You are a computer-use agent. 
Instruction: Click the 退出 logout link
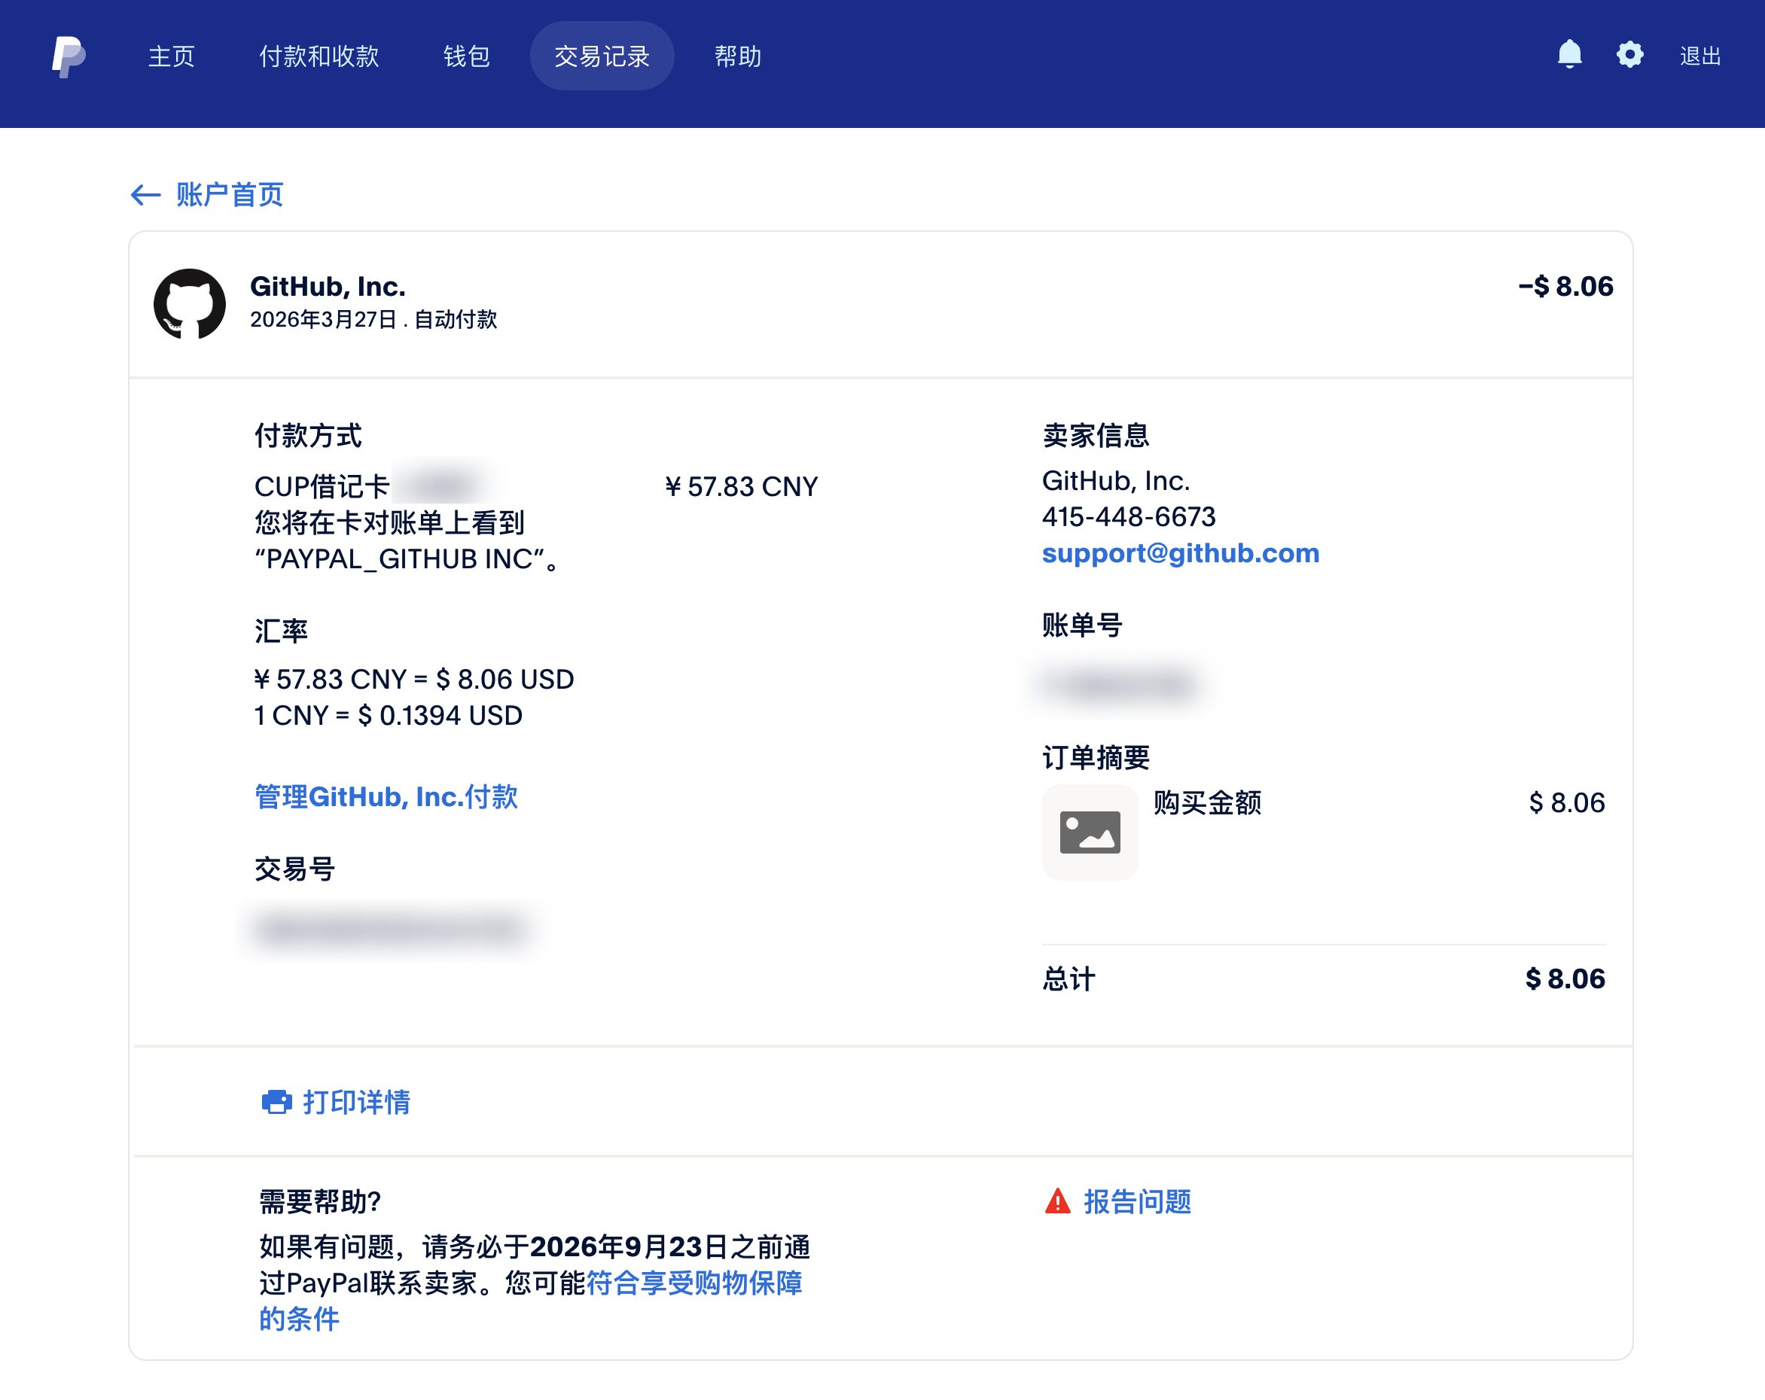coord(1699,56)
